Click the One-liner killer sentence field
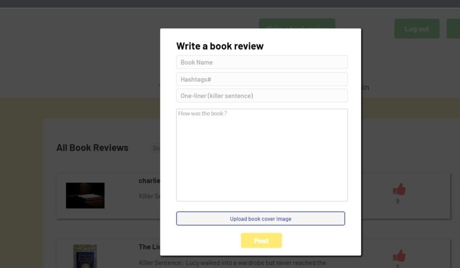460x268 pixels. (x=262, y=96)
